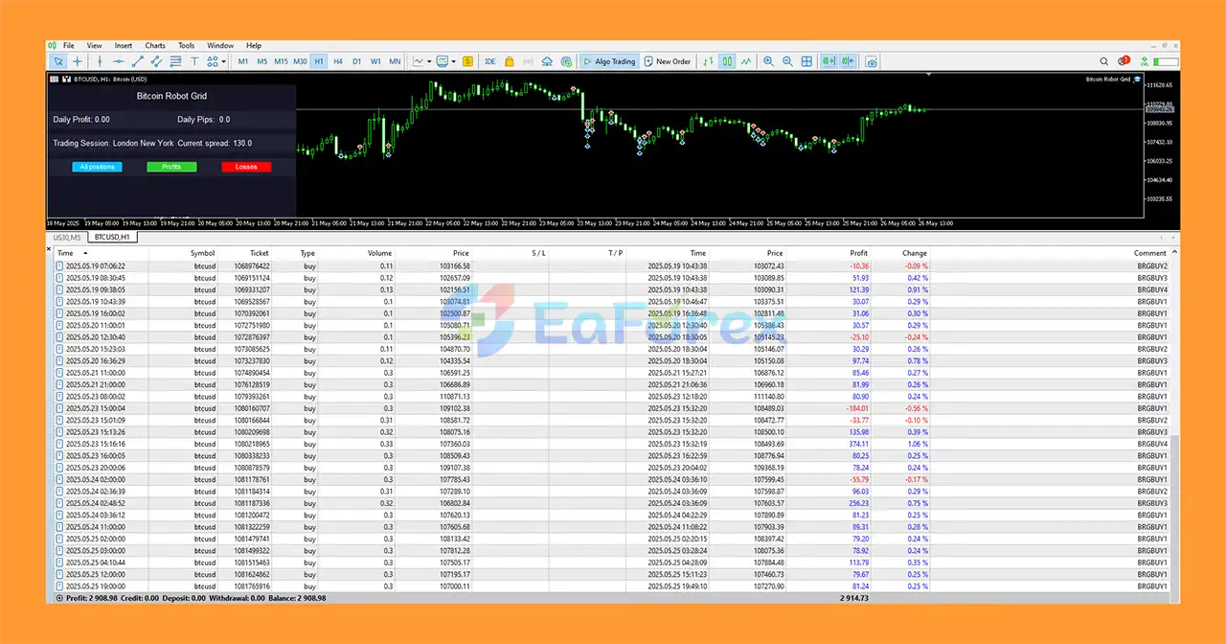
Task: Select the cursor arrow tool
Action: tap(58, 61)
